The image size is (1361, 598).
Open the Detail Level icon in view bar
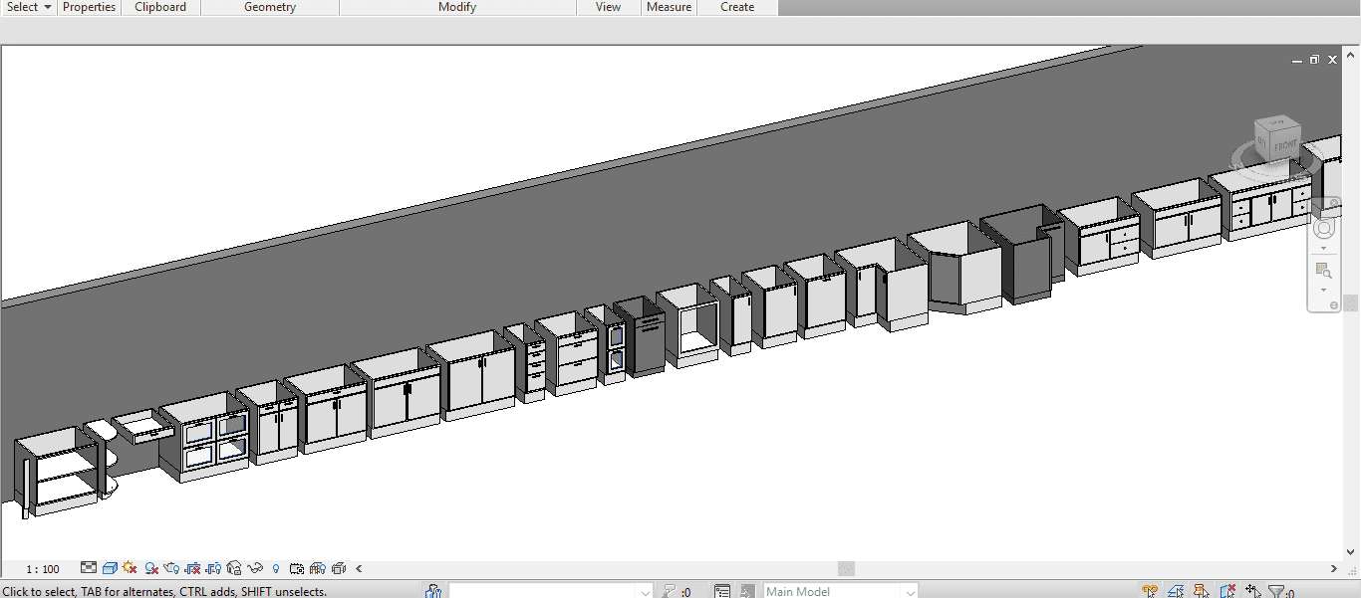(x=89, y=569)
